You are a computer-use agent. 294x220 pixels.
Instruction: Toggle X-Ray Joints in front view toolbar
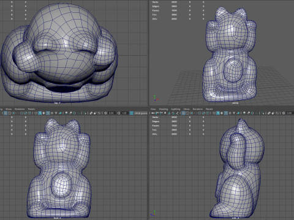tap(99, 113)
